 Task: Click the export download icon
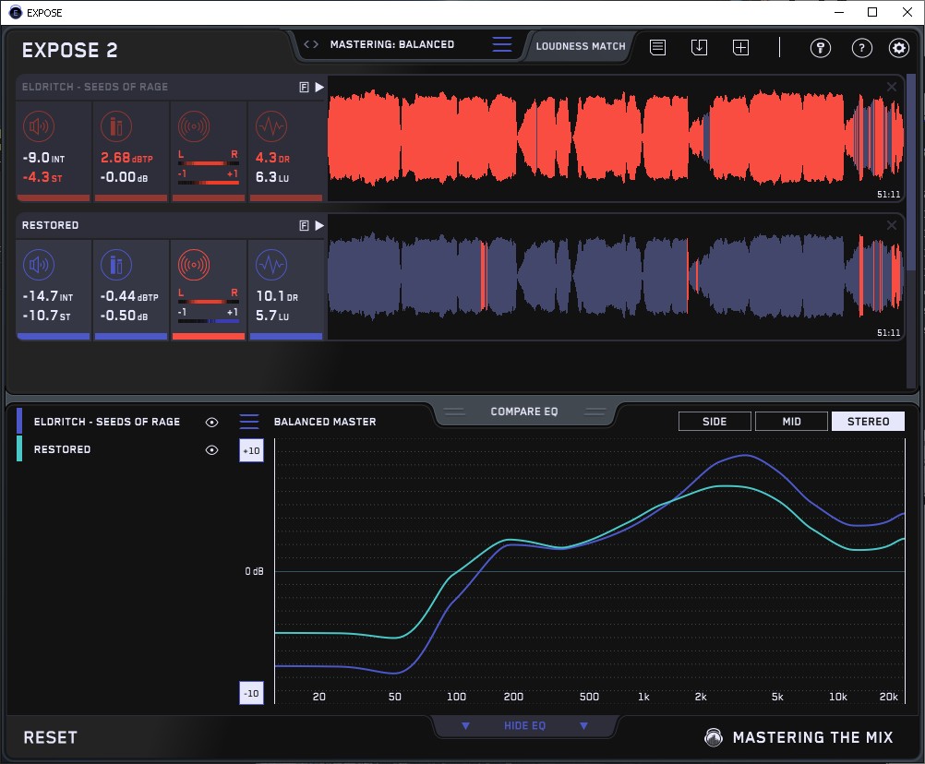699,47
